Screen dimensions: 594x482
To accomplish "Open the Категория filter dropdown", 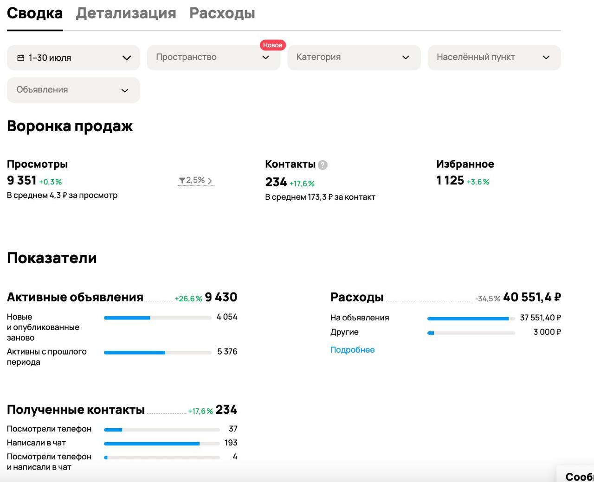I will tap(354, 57).
